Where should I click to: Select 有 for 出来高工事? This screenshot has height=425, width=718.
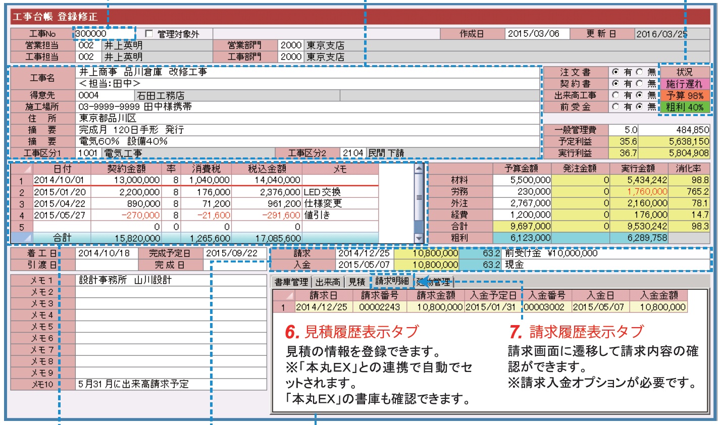(x=616, y=95)
